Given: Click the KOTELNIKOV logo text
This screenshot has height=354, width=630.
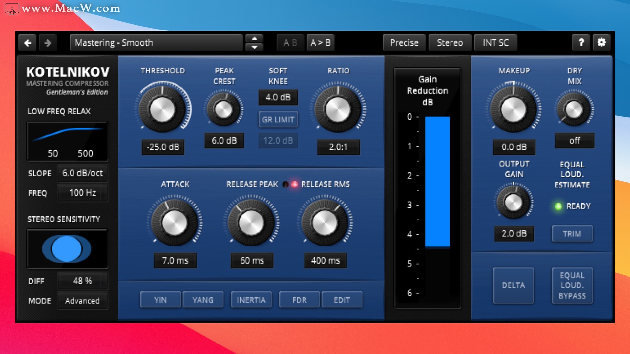Looking at the screenshot, I should (68, 72).
